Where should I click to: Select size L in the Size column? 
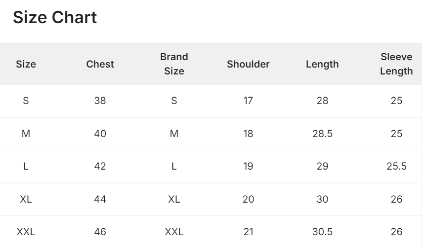[x=26, y=167]
